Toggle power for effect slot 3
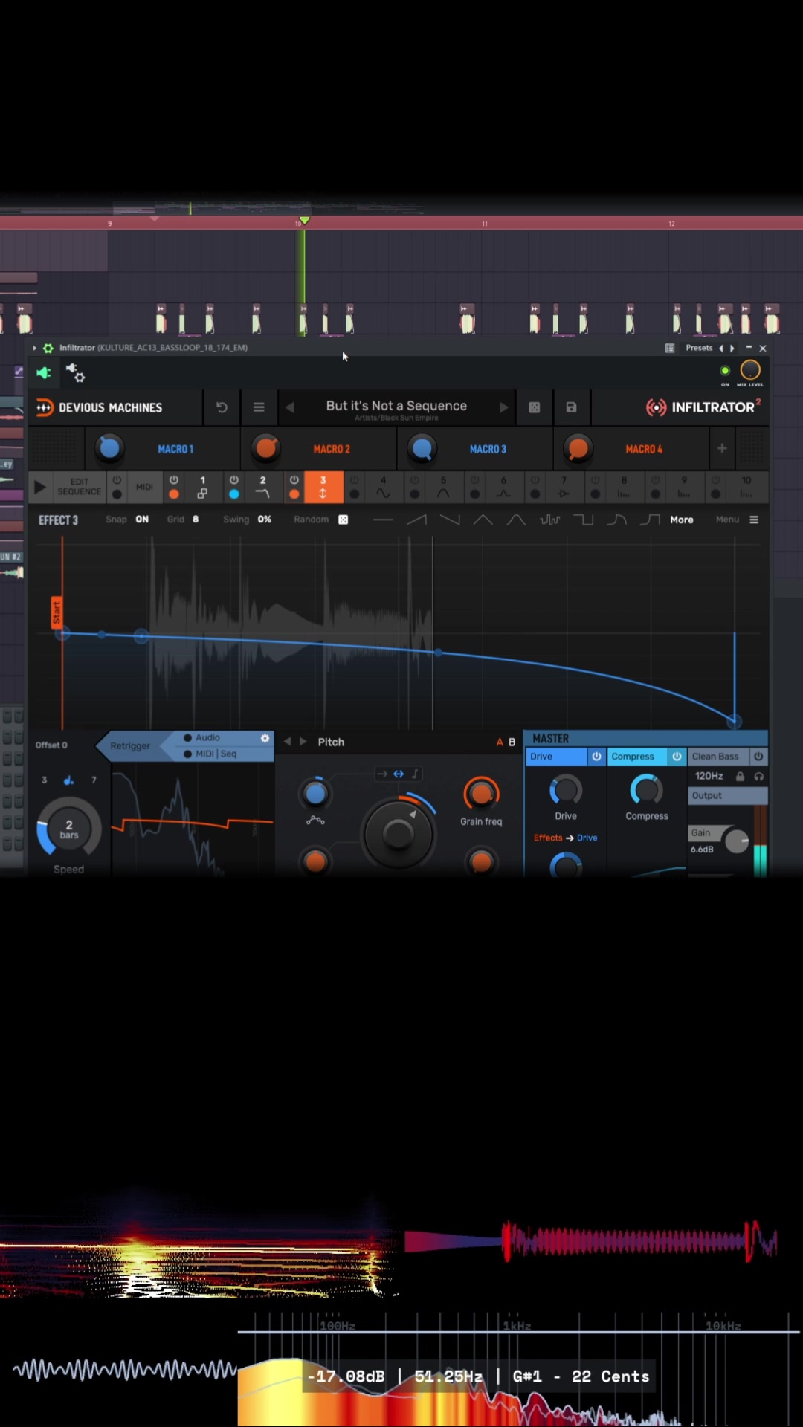Image resolution: width=803 pixels, height=1427 pixels. point(294,480)
